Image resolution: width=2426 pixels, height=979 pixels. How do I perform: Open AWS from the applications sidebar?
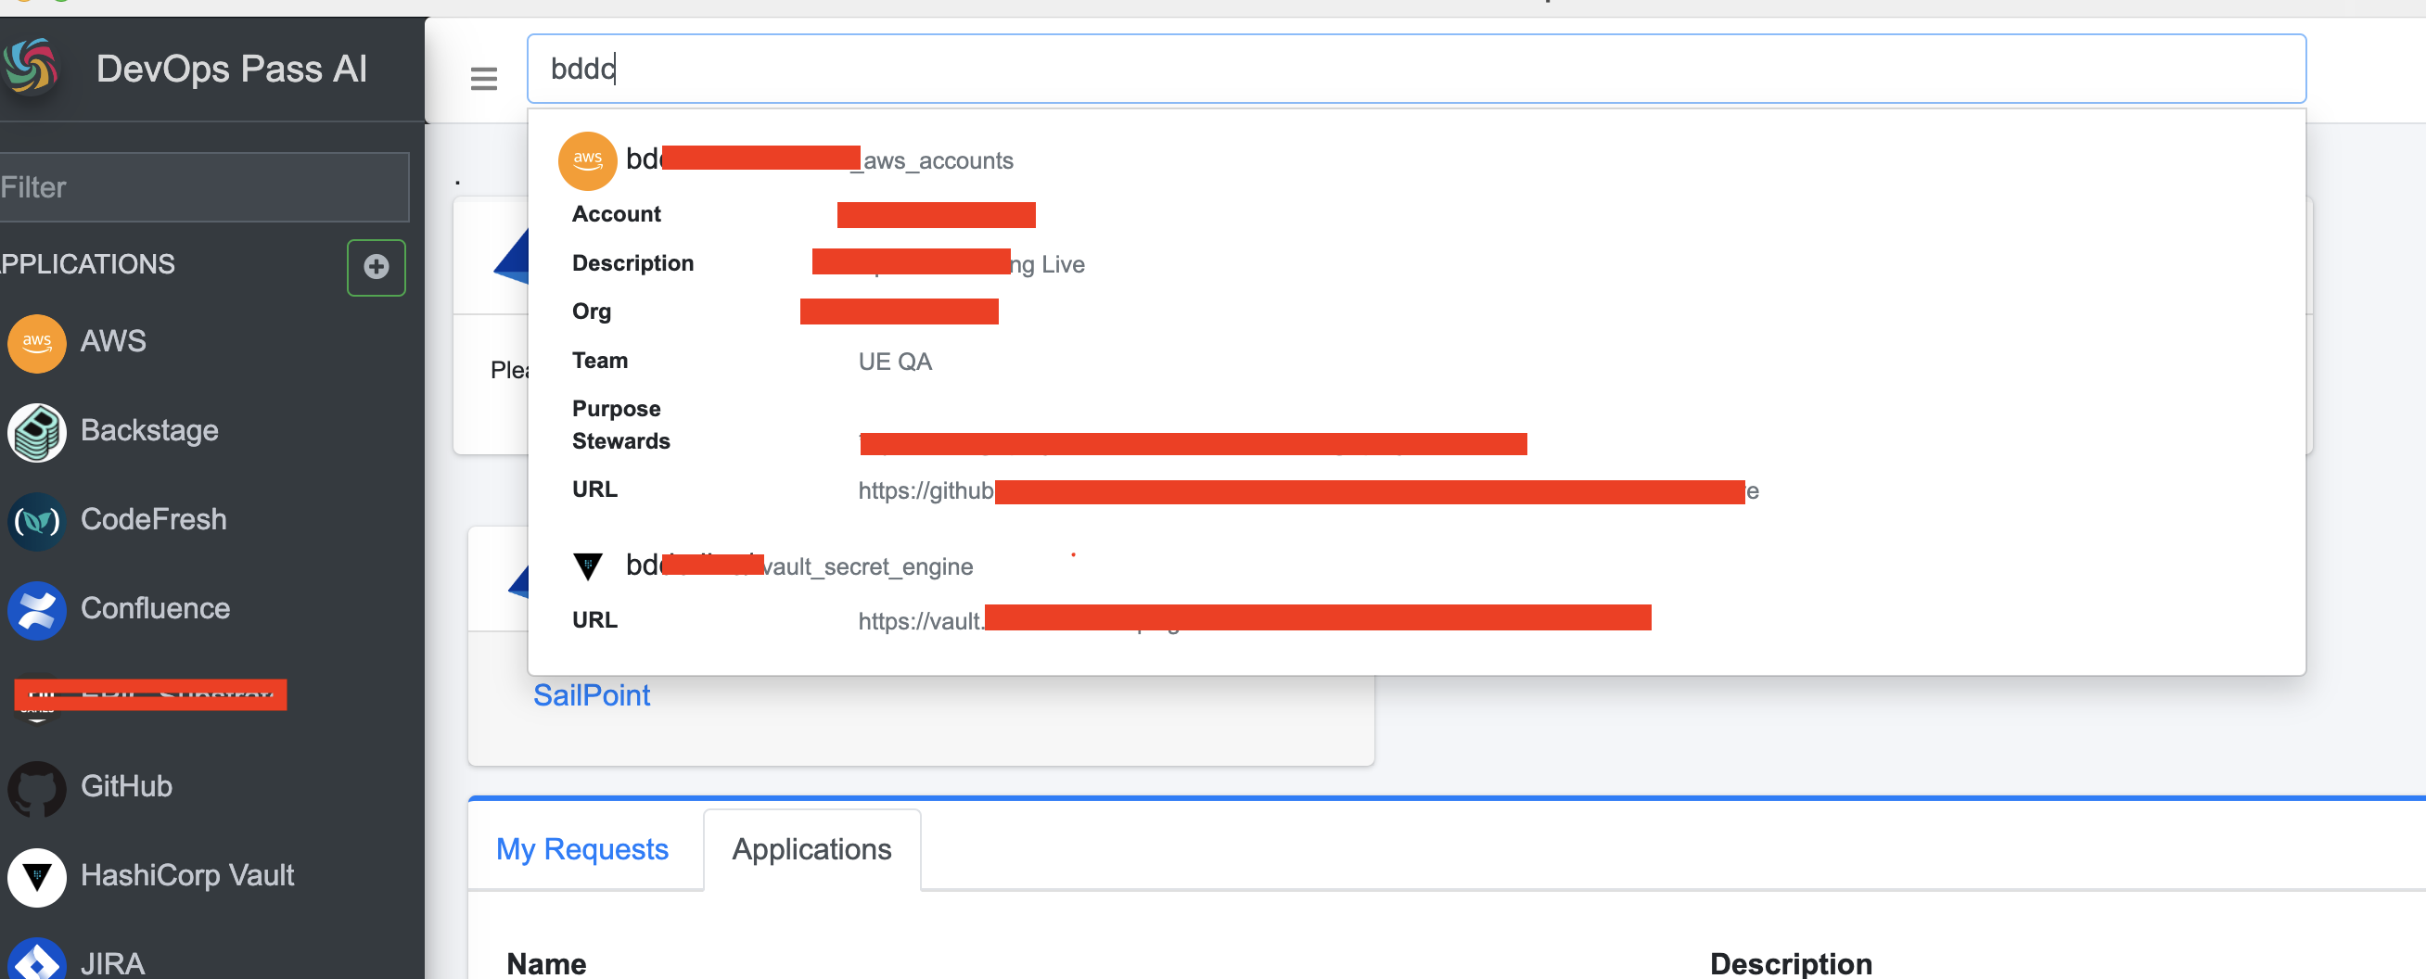(x=112, y=342)
